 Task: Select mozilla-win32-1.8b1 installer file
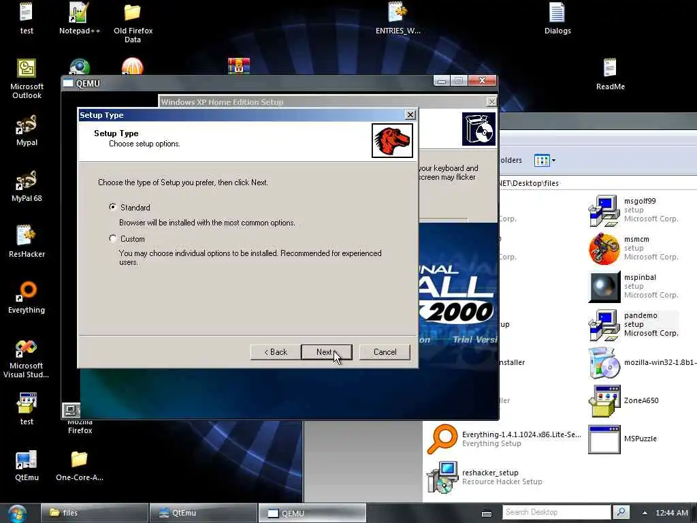(x=642, y=362)
